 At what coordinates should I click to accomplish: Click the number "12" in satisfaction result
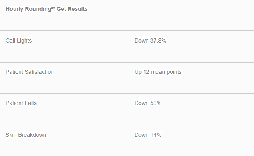(146, 72)
